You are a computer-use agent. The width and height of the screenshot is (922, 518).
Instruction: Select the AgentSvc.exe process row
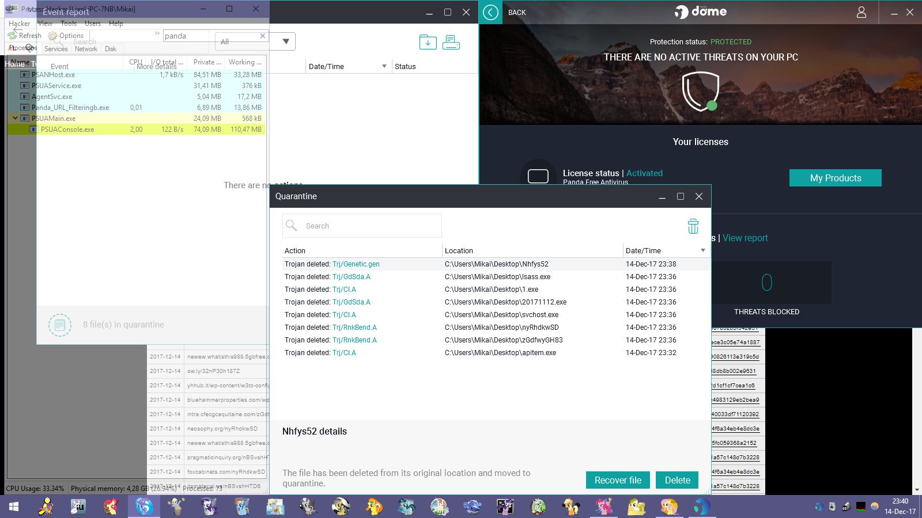pos(136,97)
